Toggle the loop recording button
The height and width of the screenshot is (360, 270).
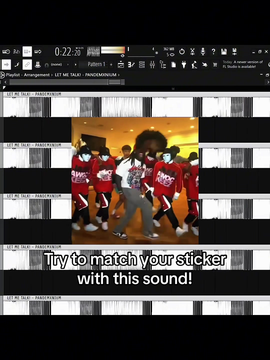(x=38, y=52)
